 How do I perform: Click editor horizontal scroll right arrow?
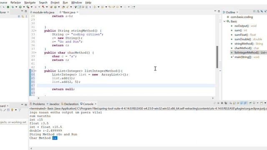point(213,98)
